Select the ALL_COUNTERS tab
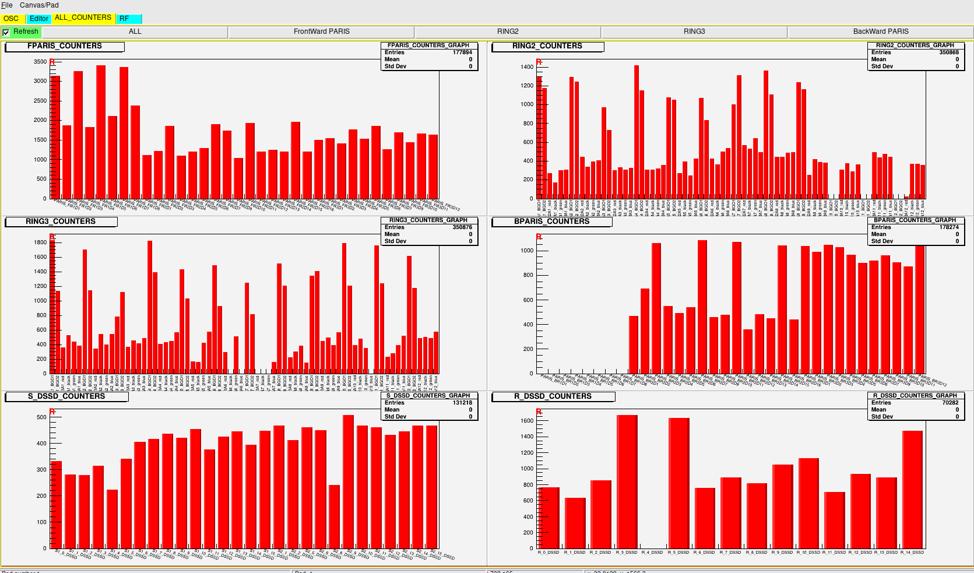 point(83,18)
